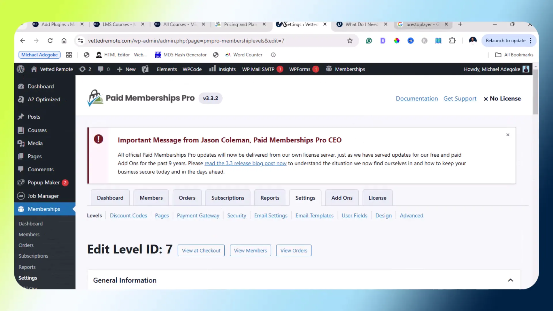Open Payment Gateway settings link
The width and height of the screenshot is (553, 311).
[198, 215]
